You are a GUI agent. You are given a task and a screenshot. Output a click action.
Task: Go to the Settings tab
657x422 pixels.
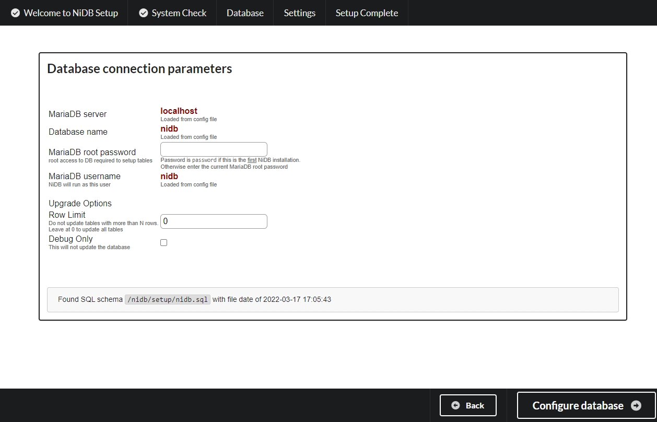pyautogui.click(x=299, y=13)
